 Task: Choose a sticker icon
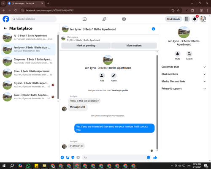(73, 158)
